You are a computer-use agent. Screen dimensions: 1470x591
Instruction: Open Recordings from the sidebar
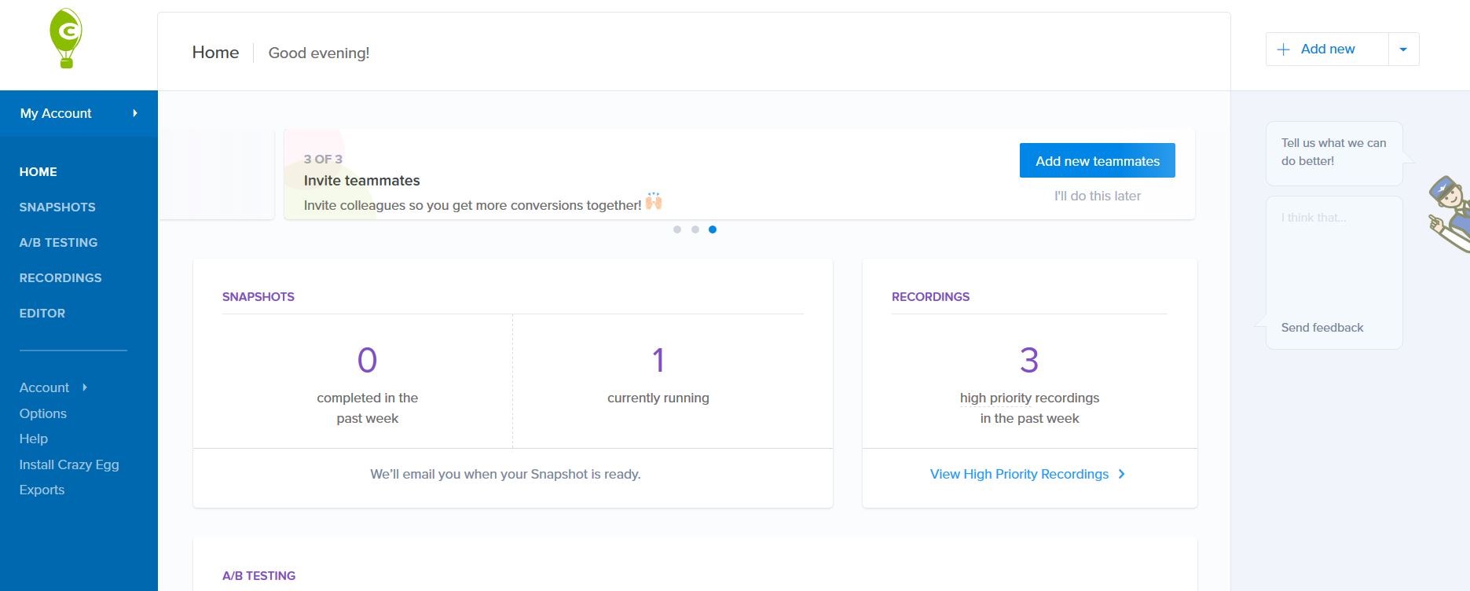point(60,277)
